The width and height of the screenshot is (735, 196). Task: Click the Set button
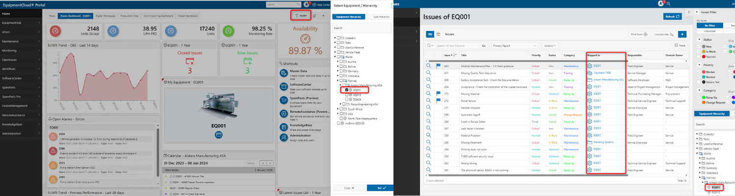[378, 188]
